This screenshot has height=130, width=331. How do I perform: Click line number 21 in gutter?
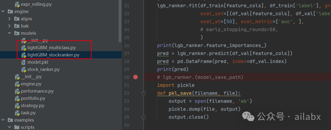[x=127, y=6]
